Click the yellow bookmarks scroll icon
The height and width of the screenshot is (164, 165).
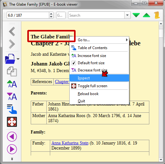click(157, 15)
